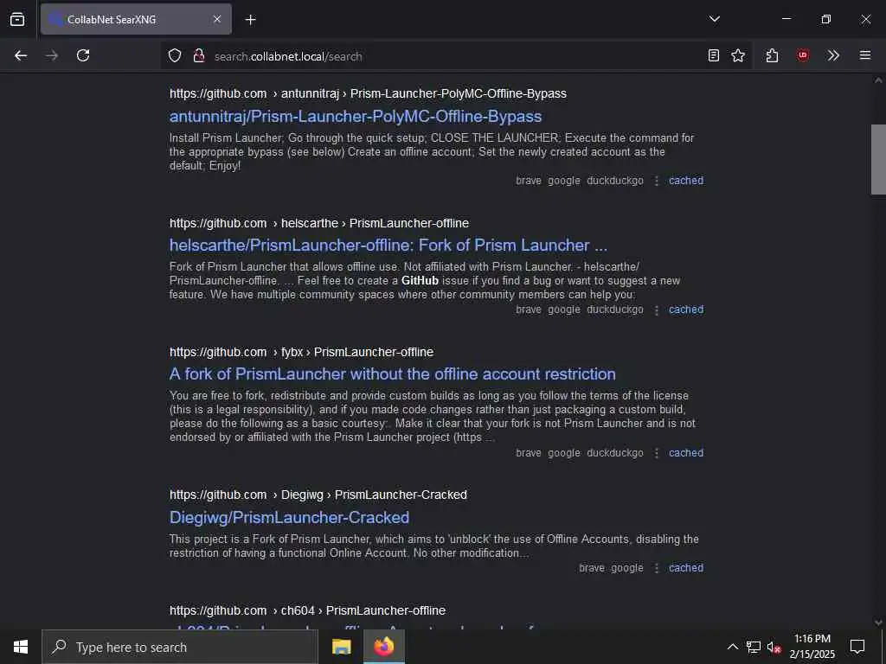Open more options dots for antunnitraj result
This screenshot has width=886, height=664.
tap(657, 181)
